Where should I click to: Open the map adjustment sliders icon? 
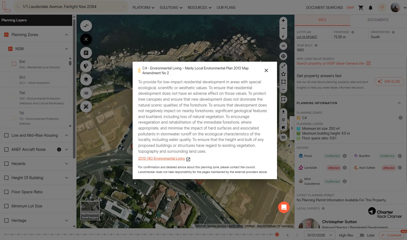click(283, 120)
